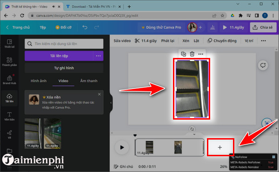Open the Tệp menu
Screen dimensions: 279x172
pos(43,27)
